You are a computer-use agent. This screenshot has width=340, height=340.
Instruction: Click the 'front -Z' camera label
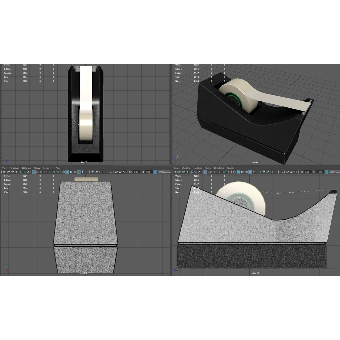coord(84,273)
